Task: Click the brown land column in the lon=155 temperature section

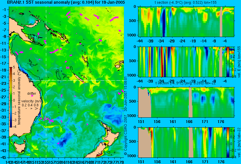Action: click(221, 21)
